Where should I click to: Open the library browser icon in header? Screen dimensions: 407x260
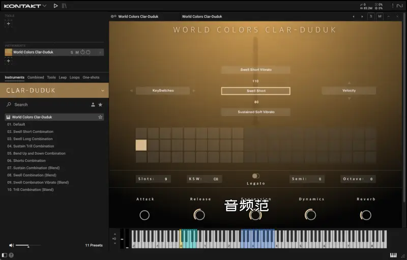pos(64,6)
